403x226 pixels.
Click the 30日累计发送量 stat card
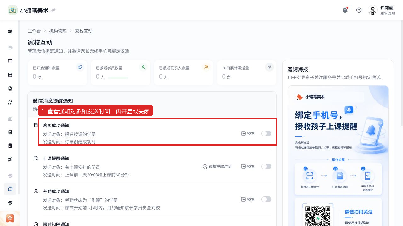coord(247,73)
